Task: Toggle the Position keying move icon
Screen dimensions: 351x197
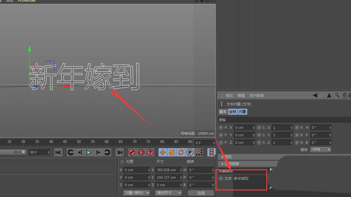Action: click(x=163, y=152)
